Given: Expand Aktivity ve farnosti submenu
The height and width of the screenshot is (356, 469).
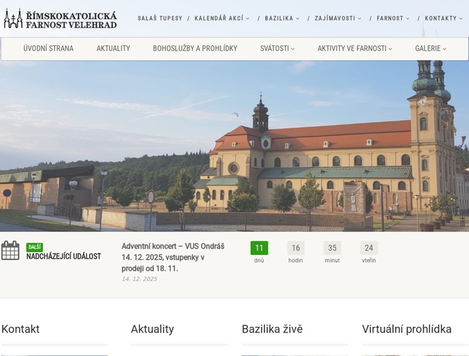Looking at the screenshot, I should pyautogui.click(x=355, y=48).
